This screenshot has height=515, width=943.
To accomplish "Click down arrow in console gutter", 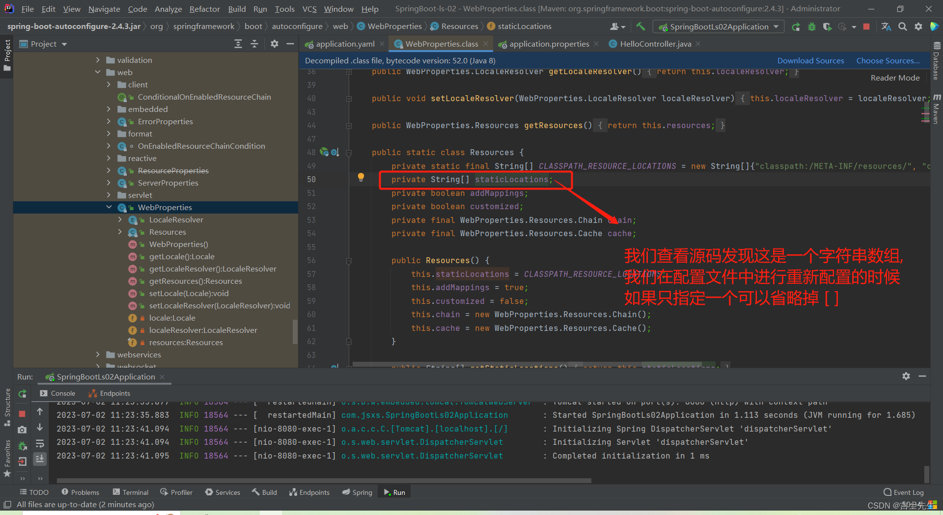I will click(40, 427).
